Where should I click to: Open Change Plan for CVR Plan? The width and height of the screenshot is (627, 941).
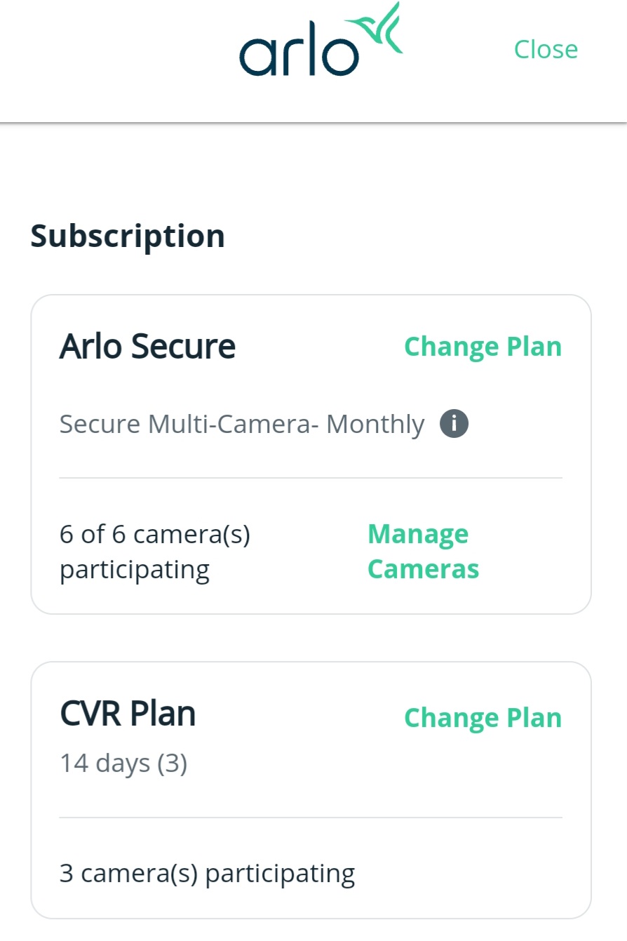[482, 717]
